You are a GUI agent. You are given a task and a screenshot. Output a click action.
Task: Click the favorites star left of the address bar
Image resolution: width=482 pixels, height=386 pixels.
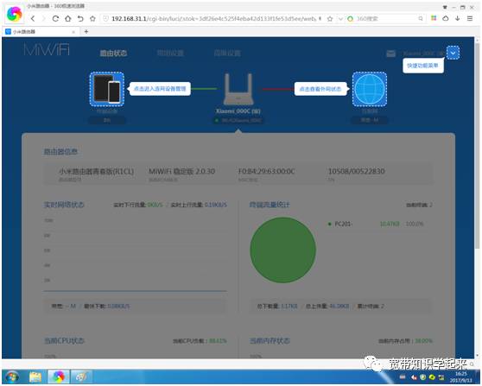click(92, 19)
